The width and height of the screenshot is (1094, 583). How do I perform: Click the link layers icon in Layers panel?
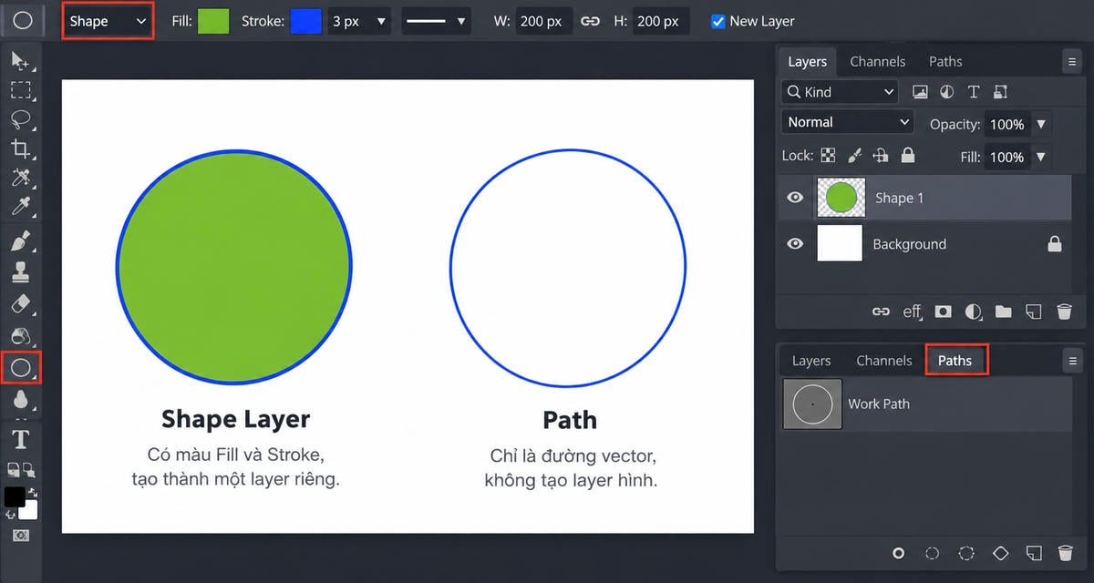[x=881, y=312]
